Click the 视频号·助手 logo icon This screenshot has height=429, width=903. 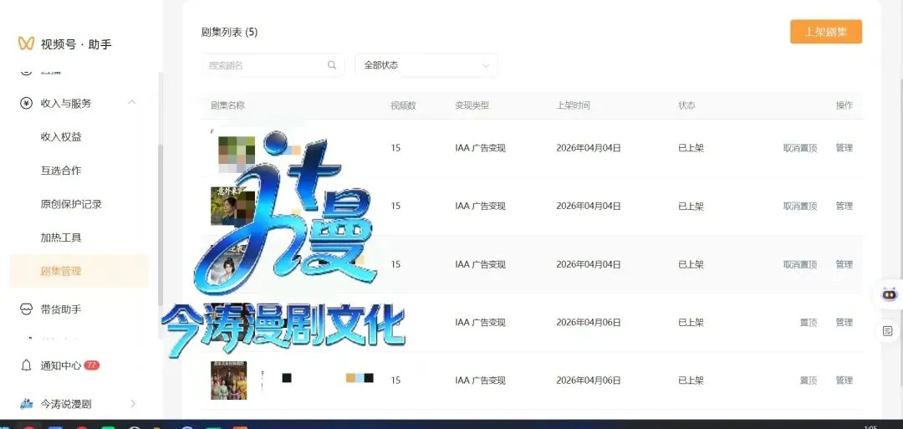pos(26,43)
